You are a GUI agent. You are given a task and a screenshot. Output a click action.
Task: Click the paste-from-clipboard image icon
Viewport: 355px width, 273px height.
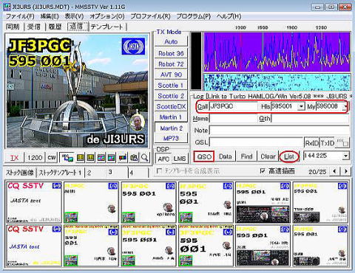(134, 157)
